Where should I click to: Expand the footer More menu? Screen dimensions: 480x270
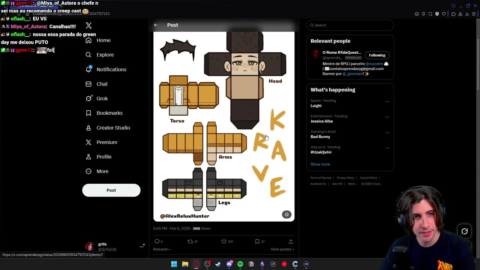352,184
